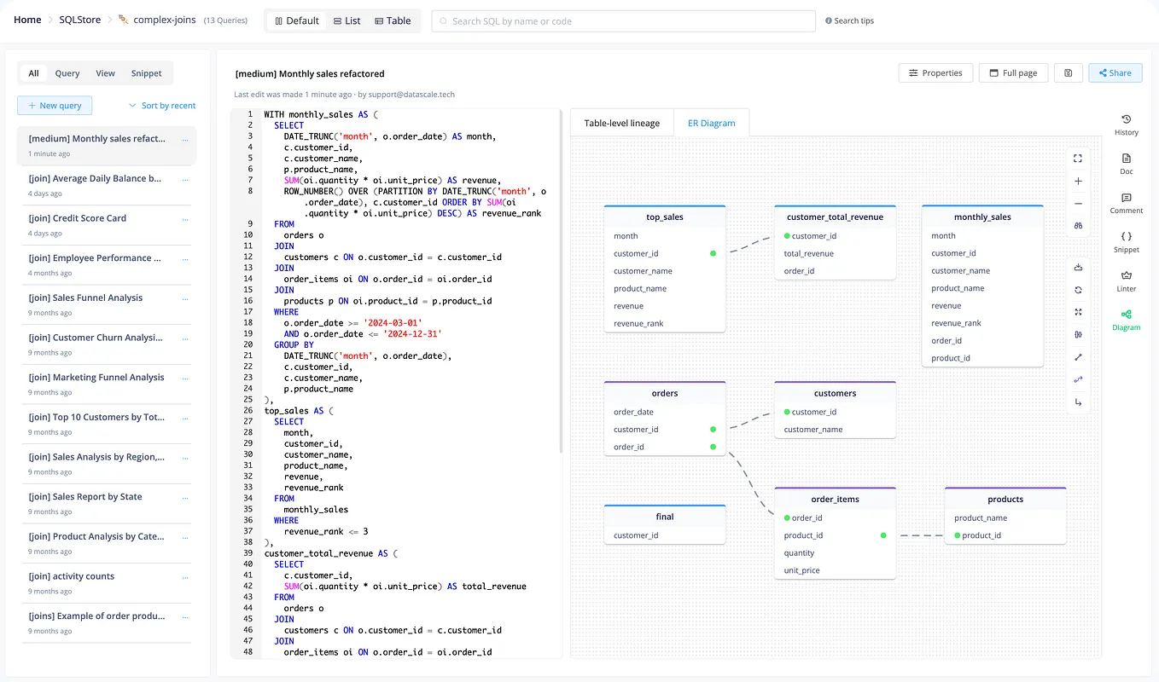
Task: Click the diagram download icon
Action: (1078, 268)
